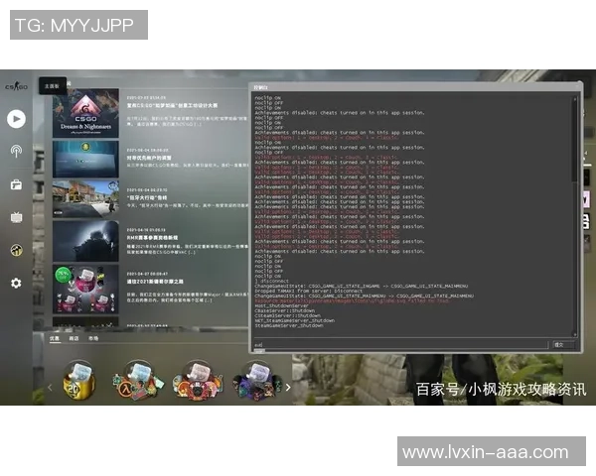The height and width of the screenshot is (476, 596).
Task: Click the 提交 button in the console
Action: [558, 345]
